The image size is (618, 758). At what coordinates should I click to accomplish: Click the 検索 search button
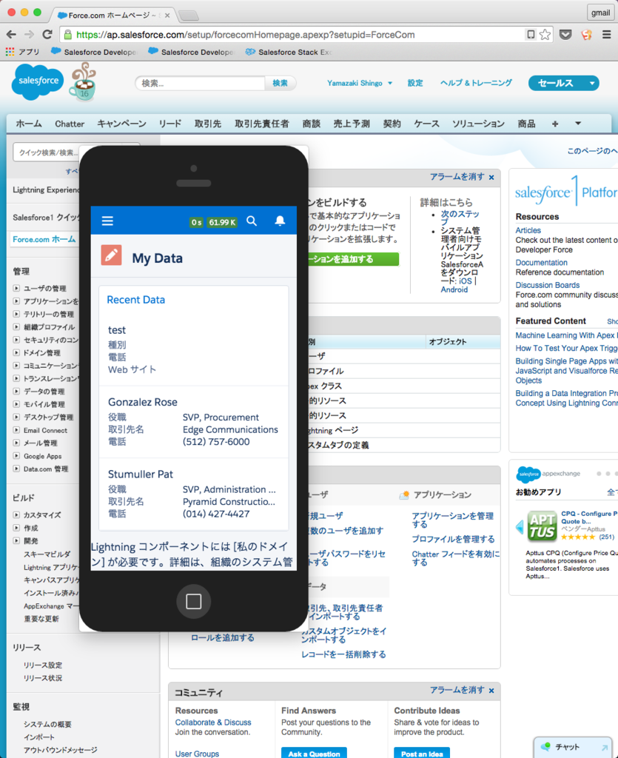[x=281, y=83]
